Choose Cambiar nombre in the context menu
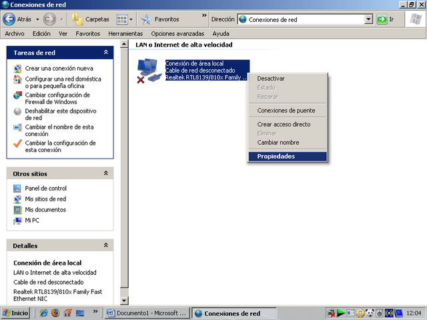This screenshot has width=427, height=320. point(288,143)
